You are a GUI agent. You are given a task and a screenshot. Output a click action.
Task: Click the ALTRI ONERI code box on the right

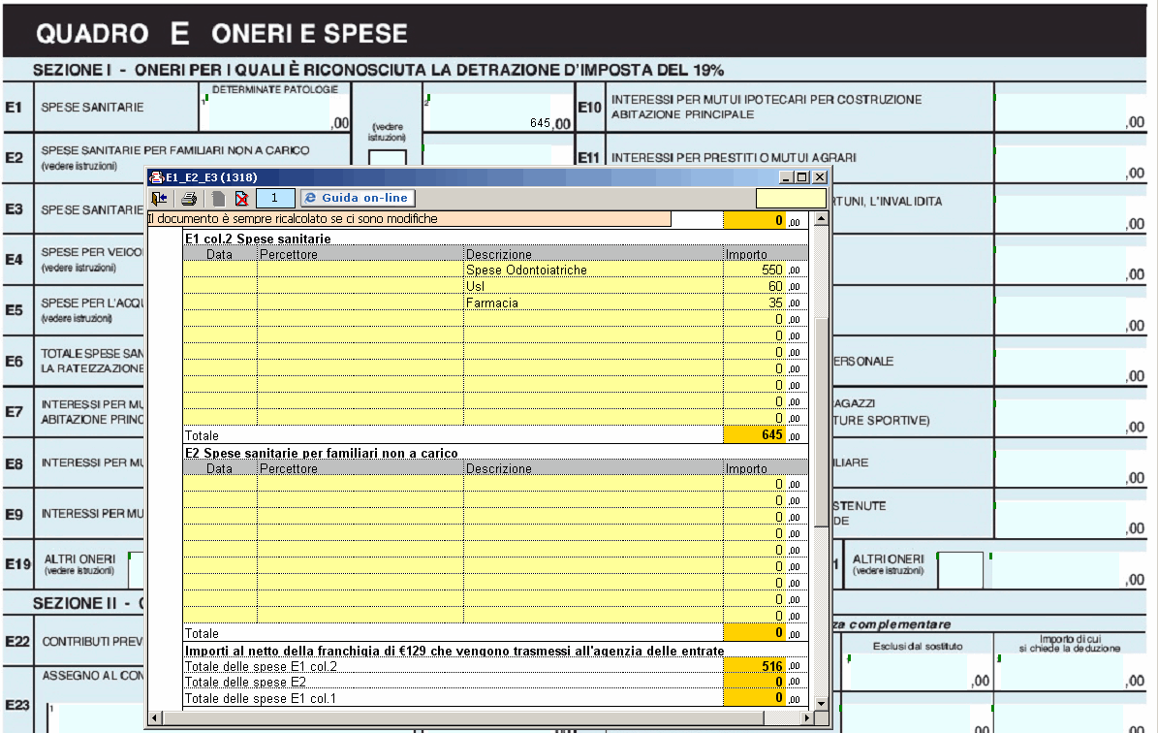[960, 570]
